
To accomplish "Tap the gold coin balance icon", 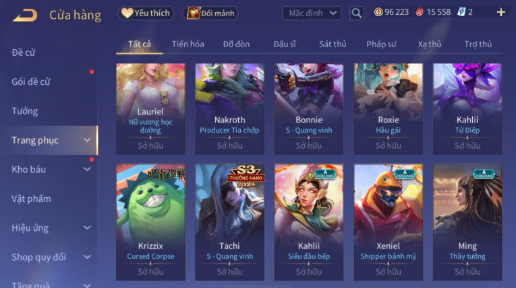I will tap(378, 12).
